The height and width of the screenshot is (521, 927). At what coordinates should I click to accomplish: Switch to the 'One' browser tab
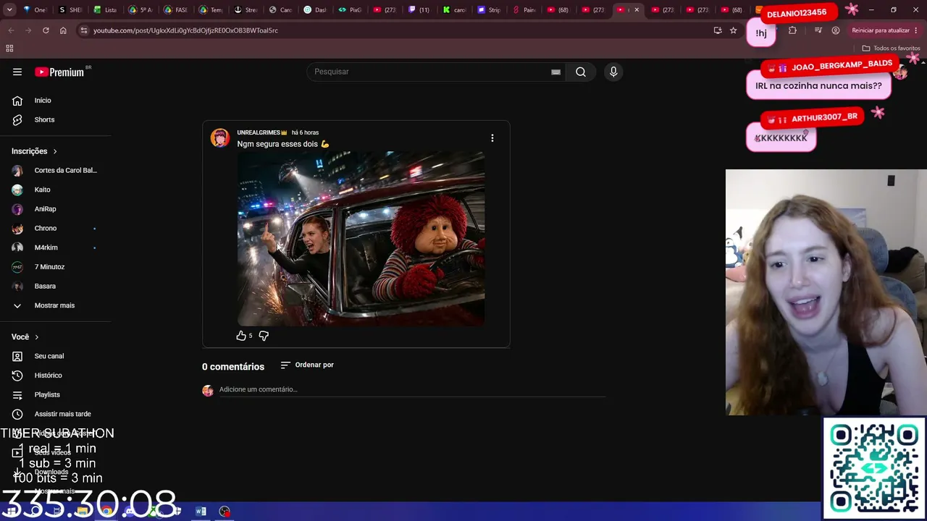point(33,10)
